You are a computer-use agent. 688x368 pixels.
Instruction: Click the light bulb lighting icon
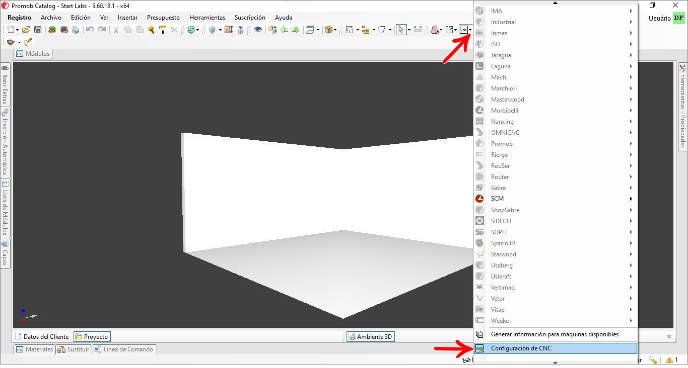coord(27,42)
